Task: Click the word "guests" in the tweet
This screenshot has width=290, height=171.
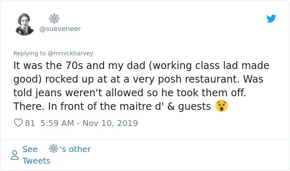Action: [194, 107]
